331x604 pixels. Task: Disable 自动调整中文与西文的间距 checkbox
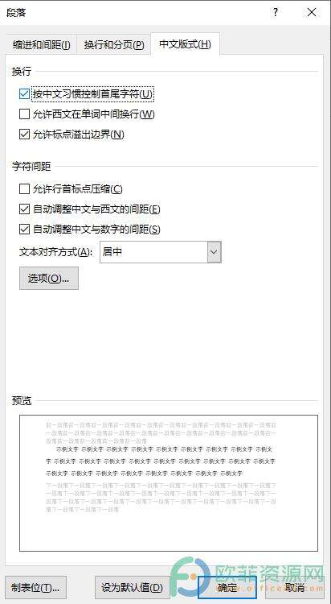tap(24, 209)
